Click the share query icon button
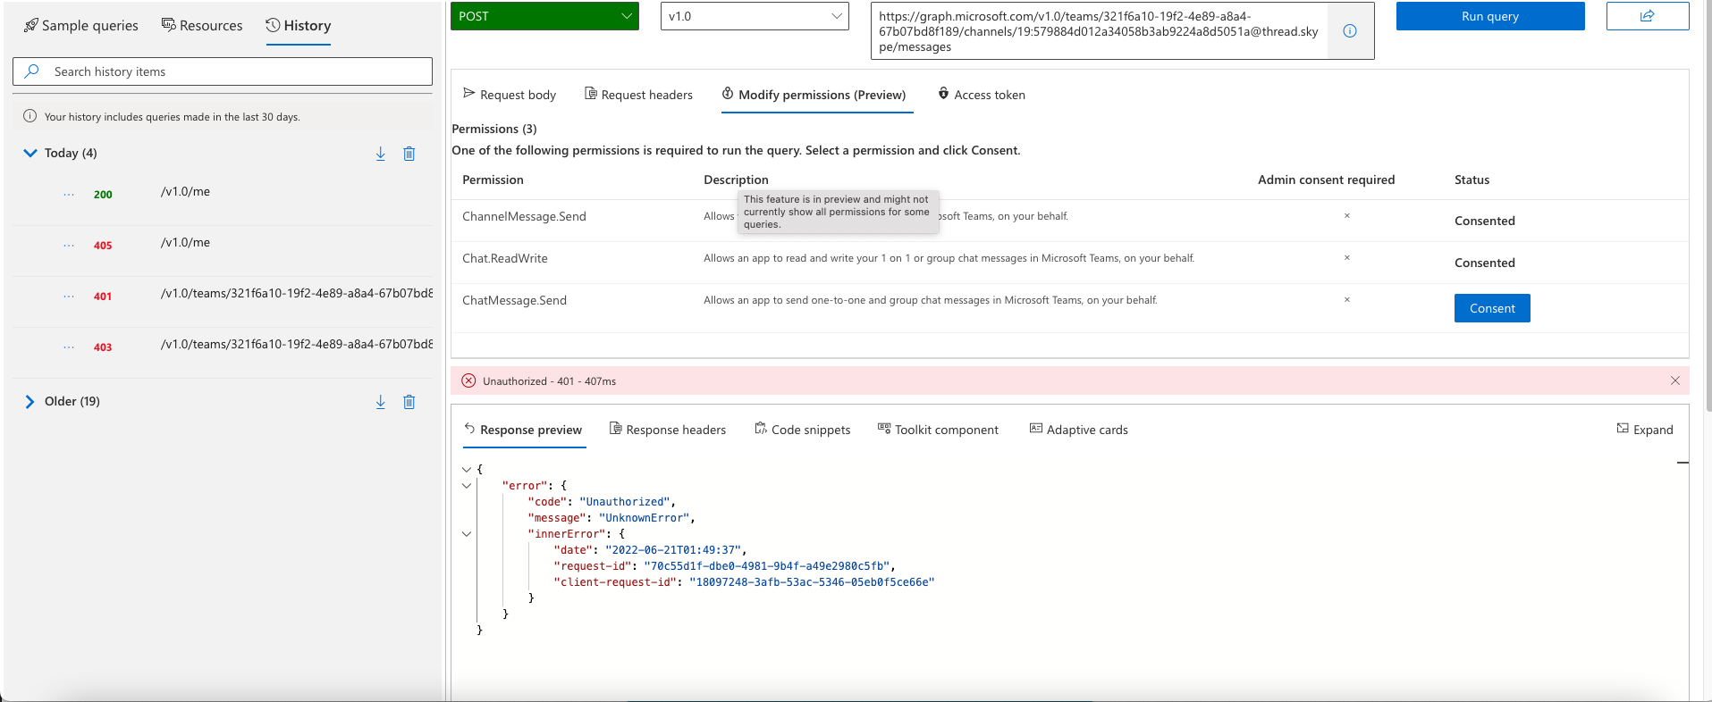Screen dimensions: 1712x702 pyautogui.click(x=1648, y=16)
